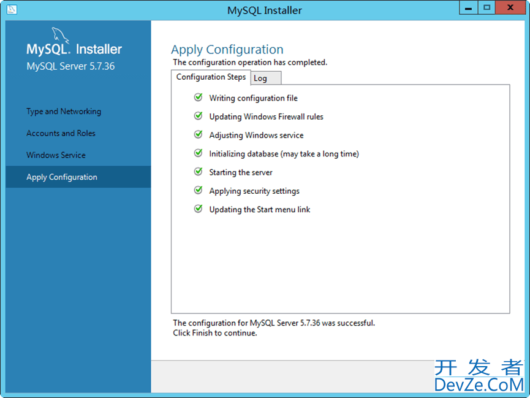The width and height of the screenshot is (530, 398).
Task: Minimize the MySQL Installer window
Action: pyautogui.click(x=469, y=8)
